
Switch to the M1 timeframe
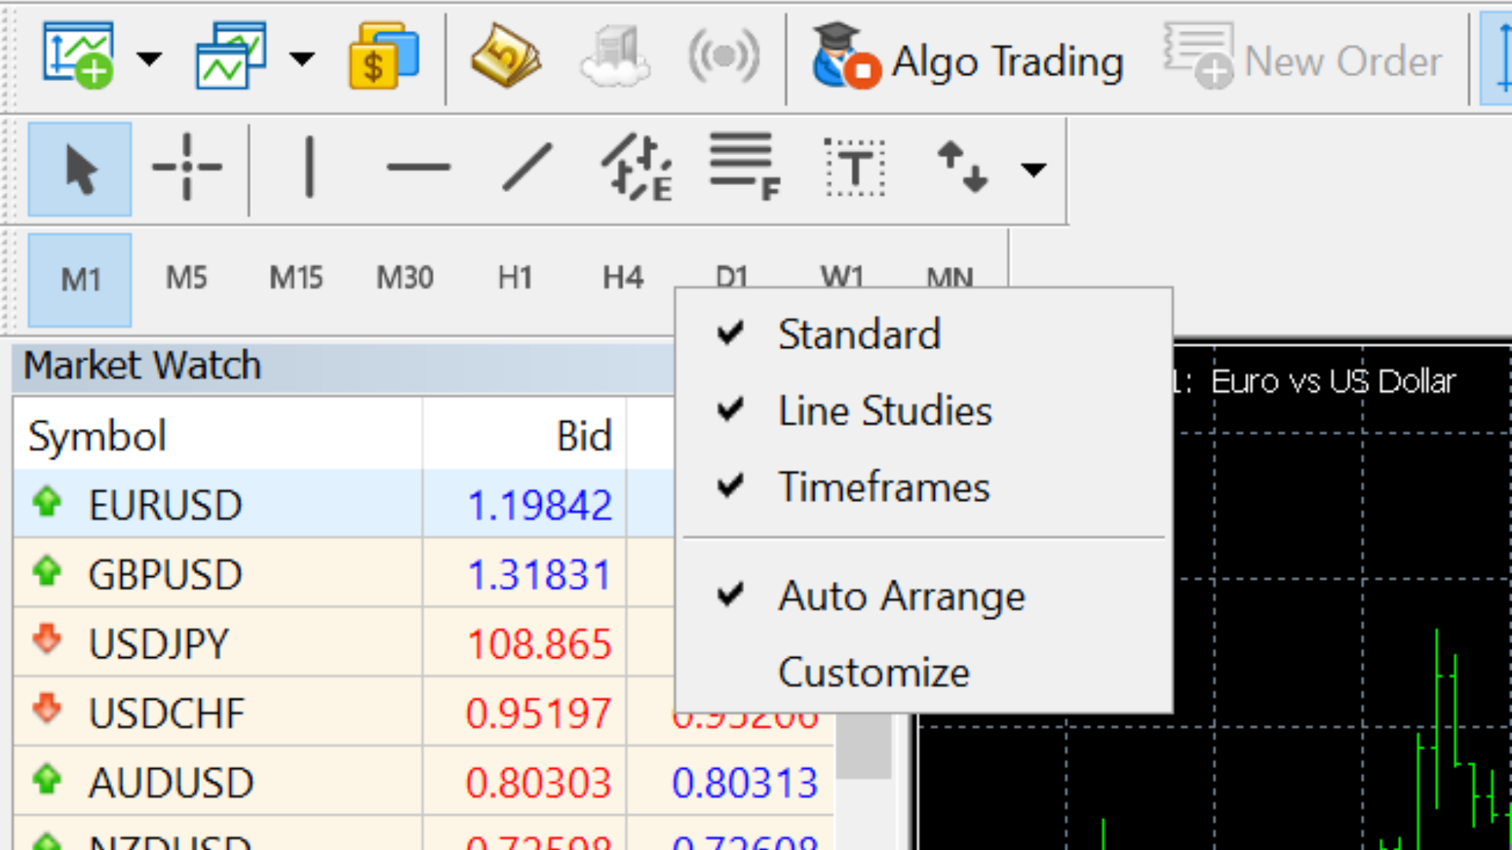[80, 279]
